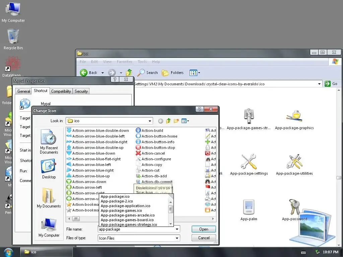Viewport: 343px width, 257px height.
Task: Select Action-db-add icon file
Action: [151, 176]
